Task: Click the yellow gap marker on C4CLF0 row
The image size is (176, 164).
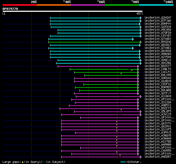Action: point(121,73)
